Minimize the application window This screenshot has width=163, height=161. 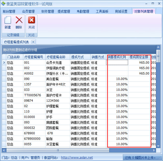tap(146, 4)
